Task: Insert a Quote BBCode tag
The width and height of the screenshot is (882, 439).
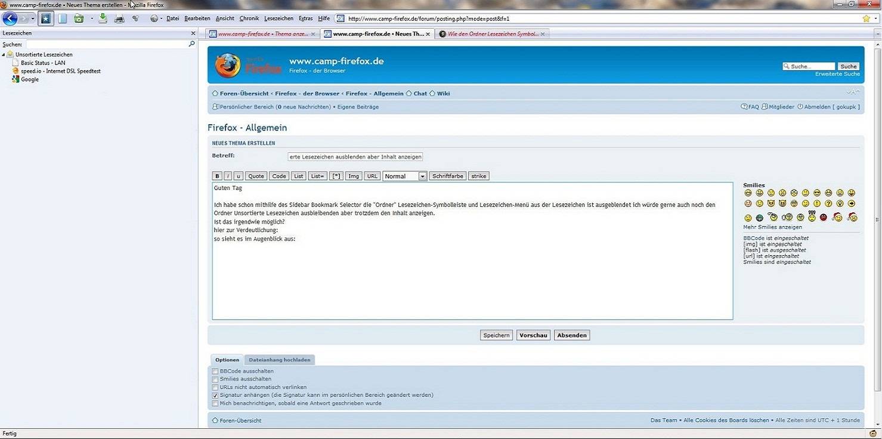Action: 256,176
